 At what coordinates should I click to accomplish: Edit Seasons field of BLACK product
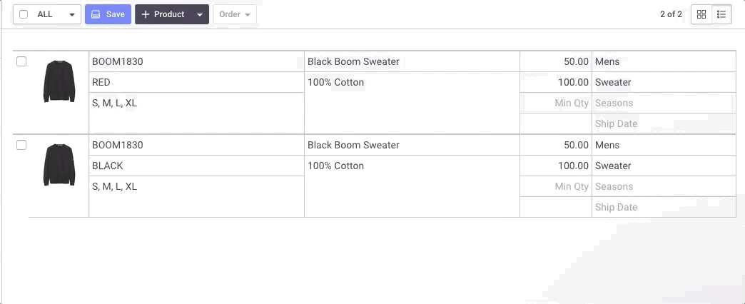point(664,186)
